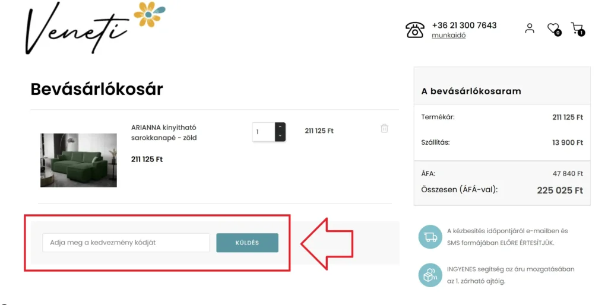Click the Veneti logo

point(77,28)
